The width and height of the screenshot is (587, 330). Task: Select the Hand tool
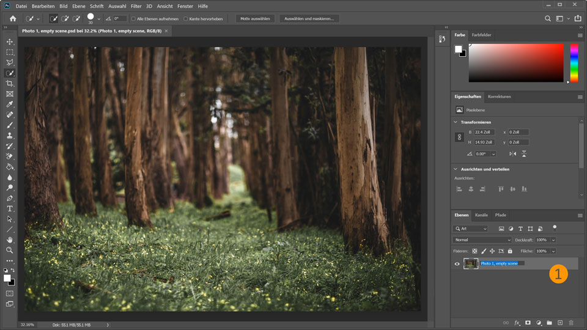tap(10, 240)
